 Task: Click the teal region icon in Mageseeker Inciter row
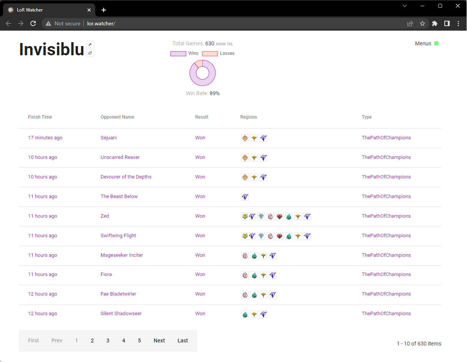[254, 256]
